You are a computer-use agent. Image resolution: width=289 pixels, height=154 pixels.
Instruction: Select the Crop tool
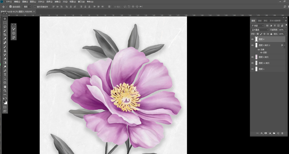pos(5,35)
